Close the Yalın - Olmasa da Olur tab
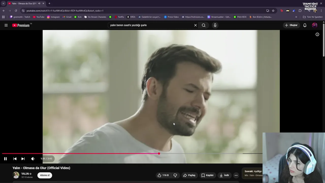 coord(43,3)
